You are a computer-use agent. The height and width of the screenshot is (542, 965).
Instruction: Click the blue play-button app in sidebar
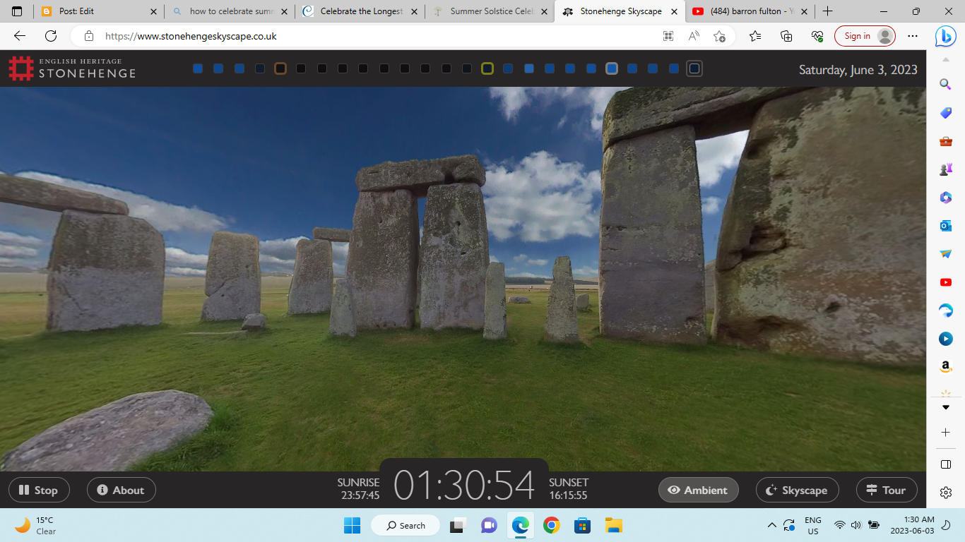pos(945,339)
